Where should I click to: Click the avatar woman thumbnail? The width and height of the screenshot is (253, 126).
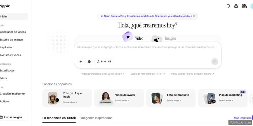(x=106, y=98)
